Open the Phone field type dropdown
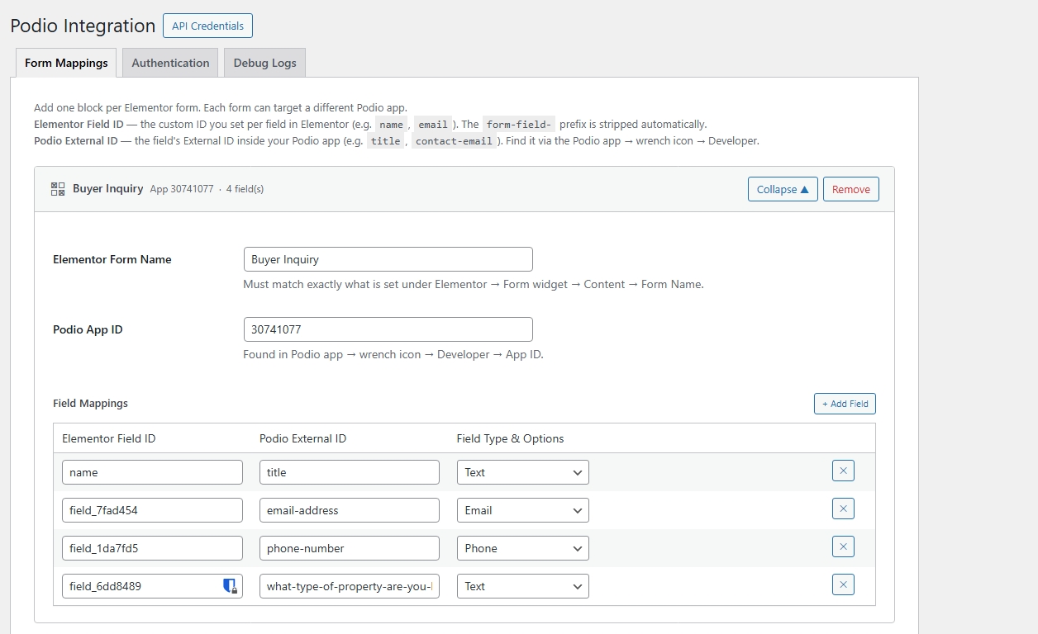 [523, 548]
